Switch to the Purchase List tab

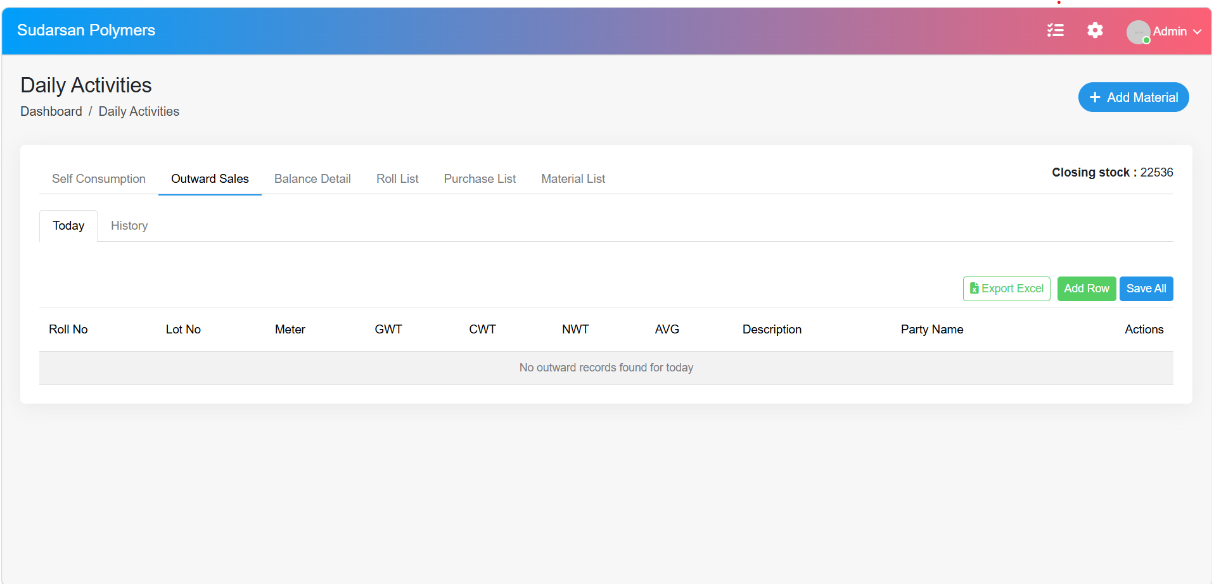(480, 179)
